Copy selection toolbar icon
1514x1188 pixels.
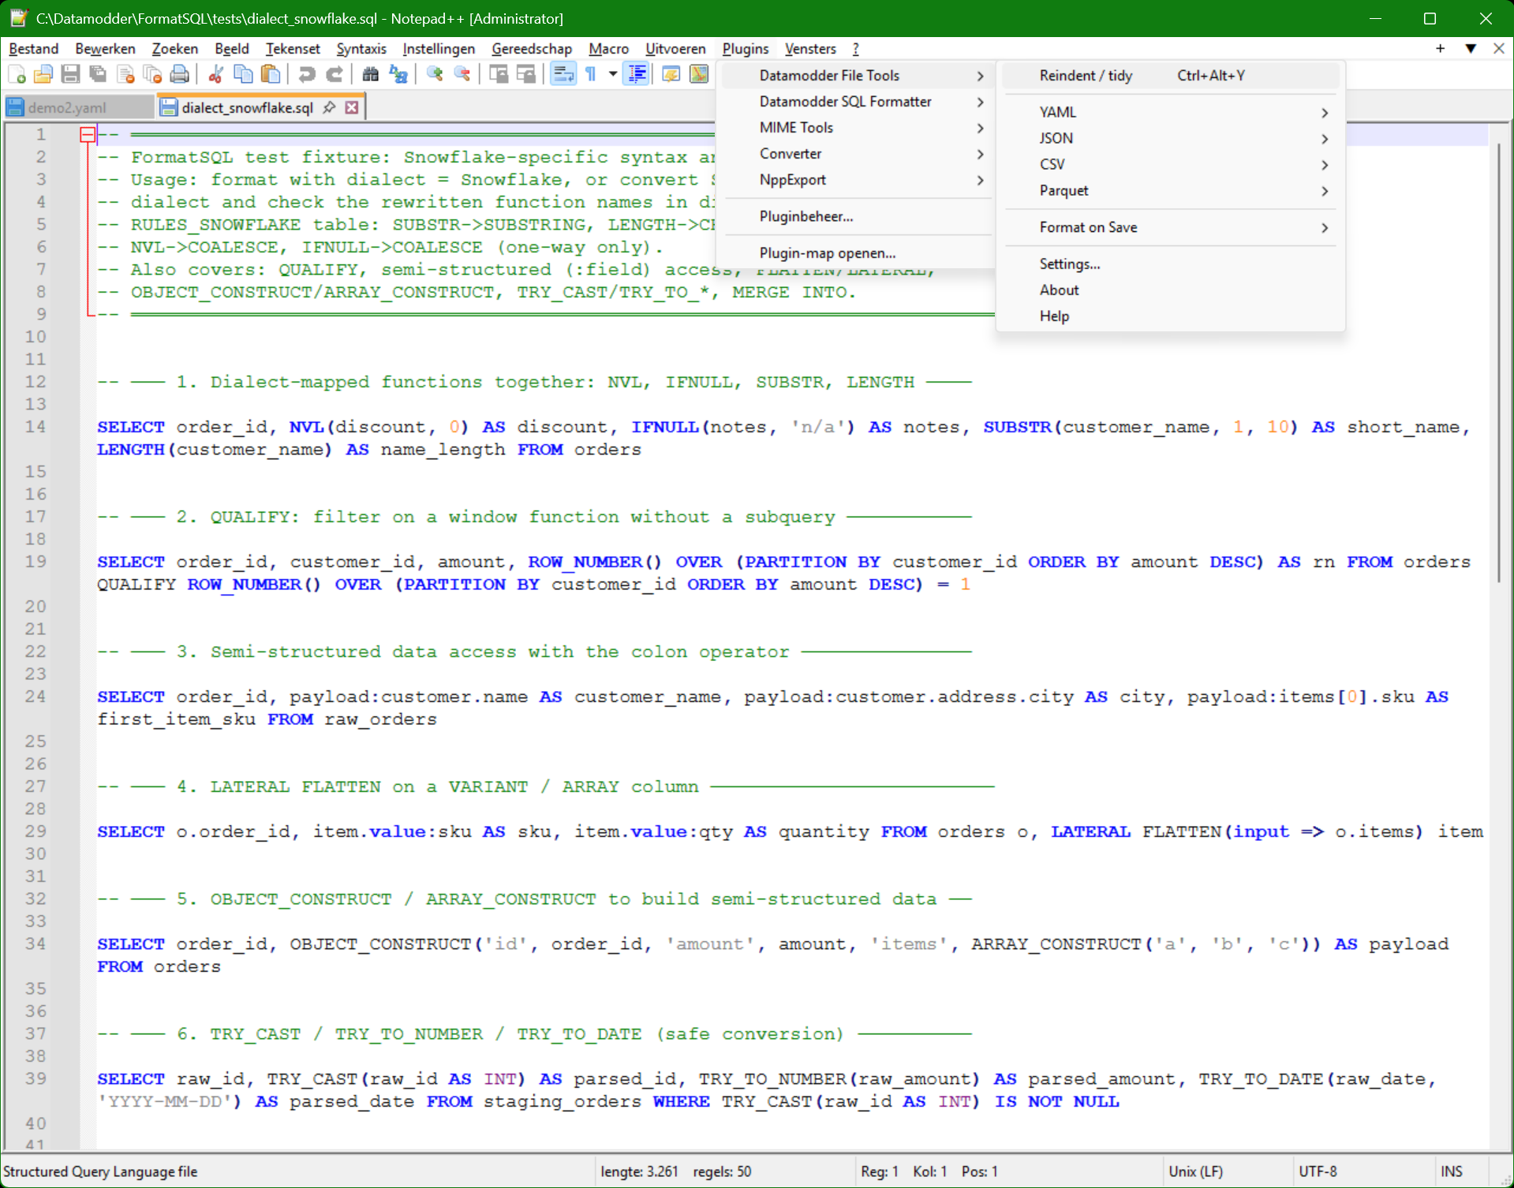click(x=243, y=74)
